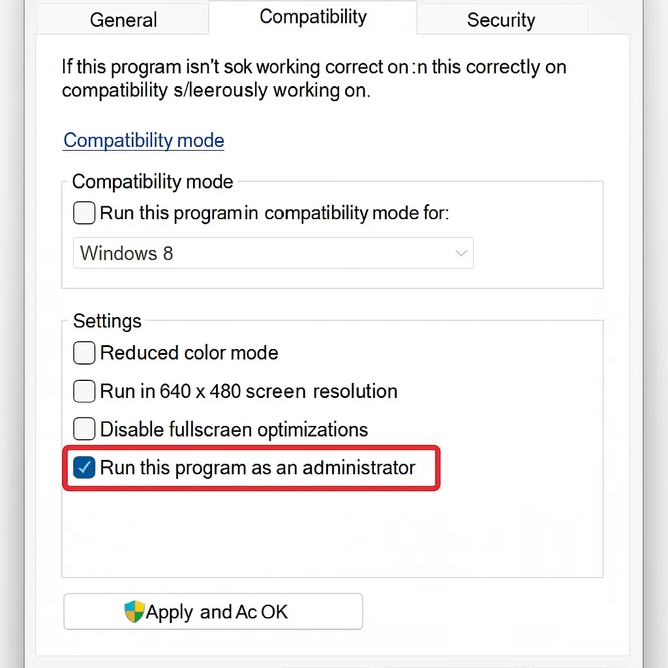
Task: Check the 640 x 480 resolution box
Action: click(84, 391)
